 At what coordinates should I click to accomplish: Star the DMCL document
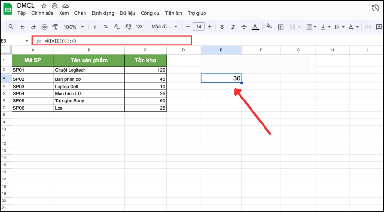[x=44, y=5]
